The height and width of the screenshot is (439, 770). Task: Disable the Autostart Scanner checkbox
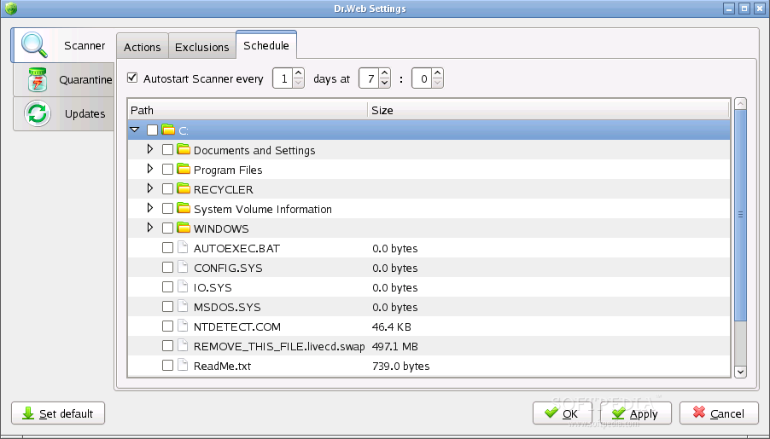click(x=132, y=78)
